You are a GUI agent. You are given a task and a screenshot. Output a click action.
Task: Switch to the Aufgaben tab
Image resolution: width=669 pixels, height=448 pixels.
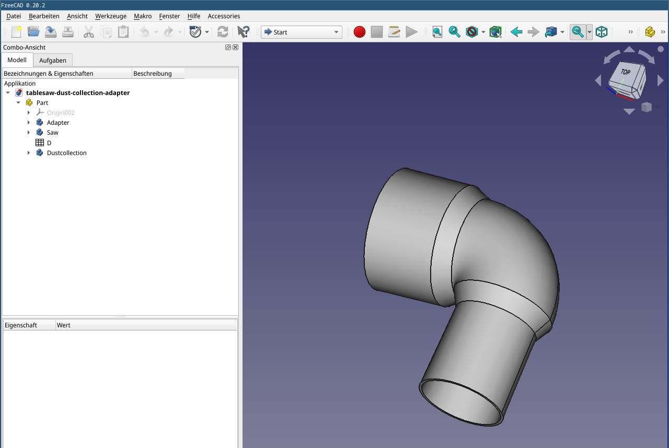pos(53,61)
